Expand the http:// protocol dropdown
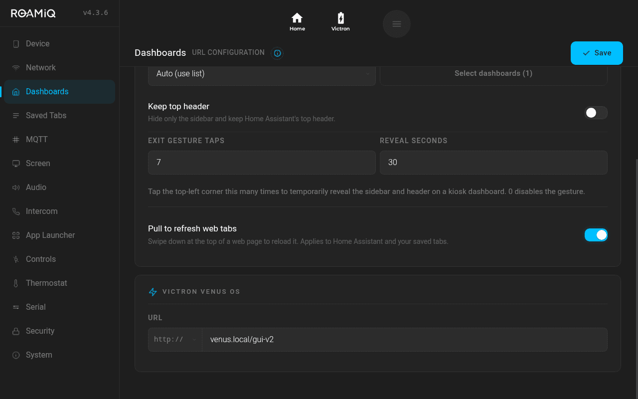 (175, 340)
